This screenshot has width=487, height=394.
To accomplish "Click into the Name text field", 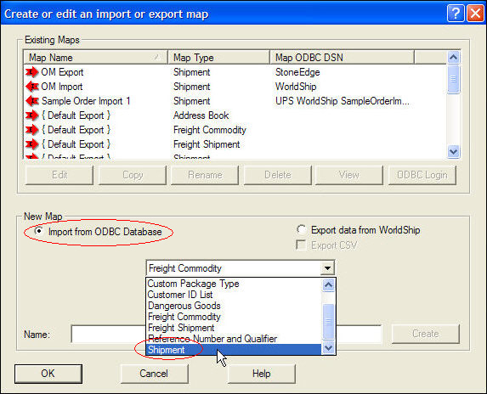I will click(108, 334).
